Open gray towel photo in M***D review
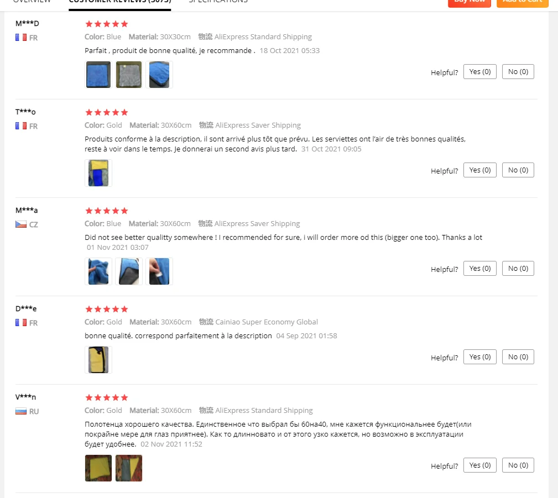 (129, 75)
